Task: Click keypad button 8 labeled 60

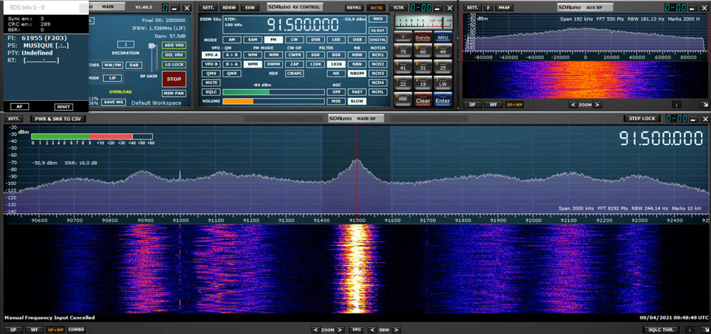Action: click(x=422, y=50)
